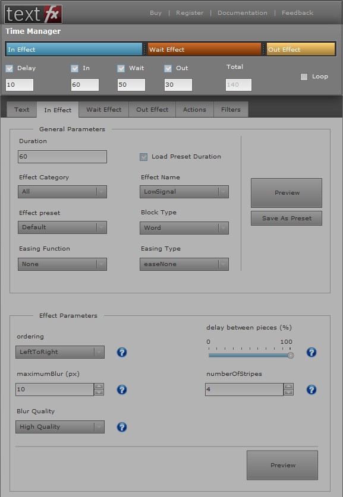The width and height of the screenshot is (343, 497).
Task: Click the Duration input field
Action: (62, 157)
